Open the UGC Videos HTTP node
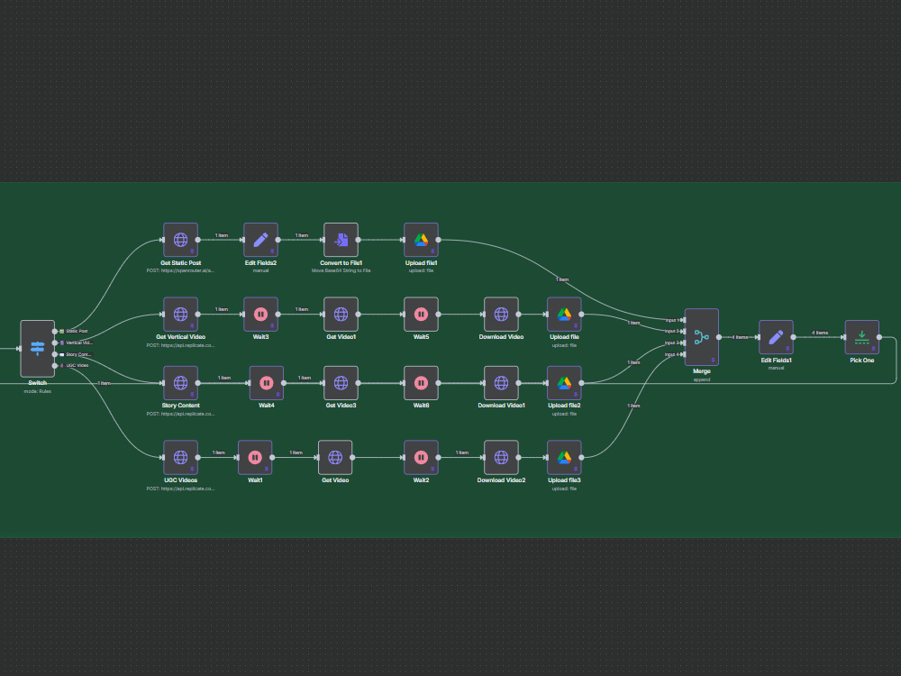Viewport: 901px width, 676px height. pos(180,458)
